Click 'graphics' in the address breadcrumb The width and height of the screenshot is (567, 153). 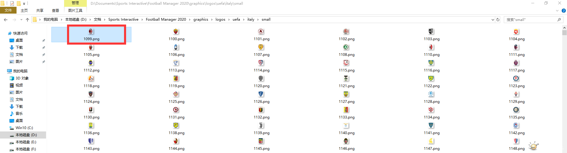click(x=201, y=19)
